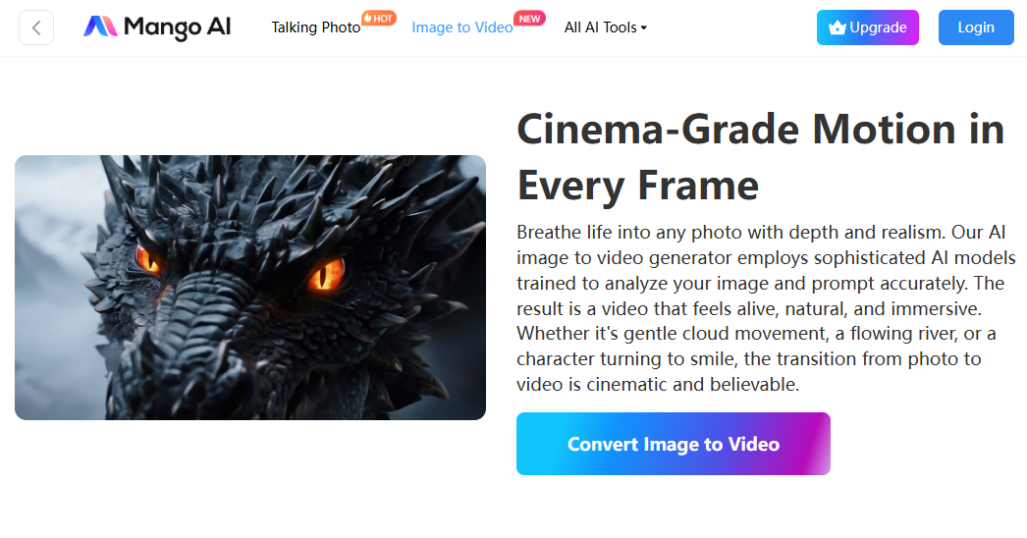Click the back arrow button
This screenshot has height=538, width=1027.
point(36,27)
